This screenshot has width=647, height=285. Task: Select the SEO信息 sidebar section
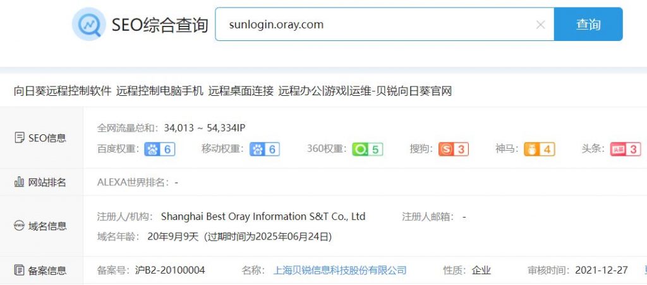coord(41,138)
